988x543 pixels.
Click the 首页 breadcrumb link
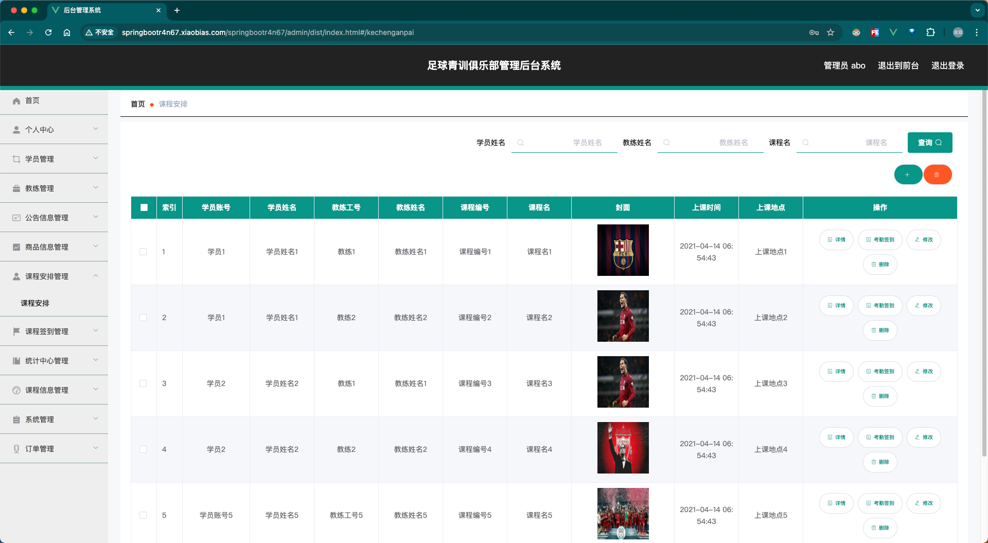tap(138, 104)
